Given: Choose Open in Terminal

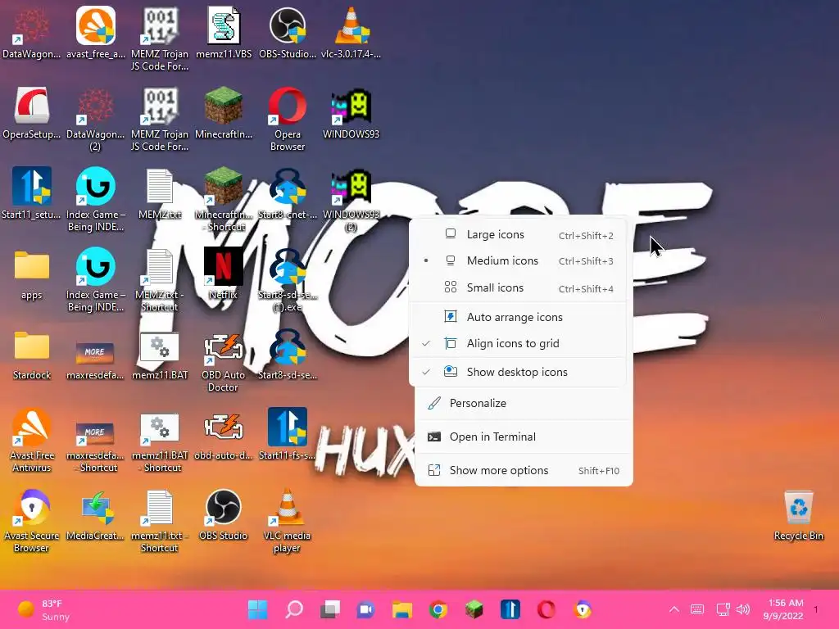Looking at the screenshot, I should [x=524, y=437].
